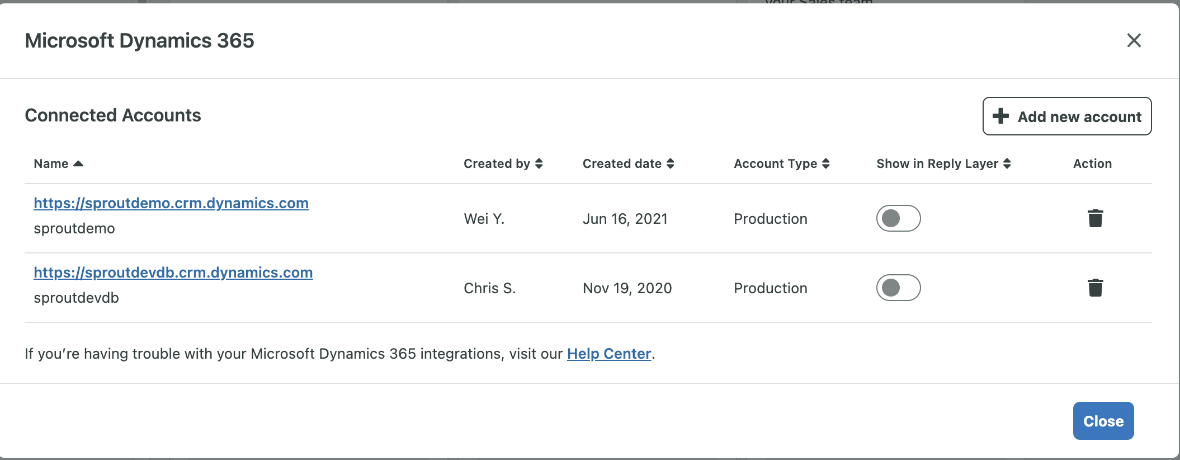Screen dimensions: 1180x460
Task: Click the 'sproutdemo' name label
Action: click(x=74, y=228)
